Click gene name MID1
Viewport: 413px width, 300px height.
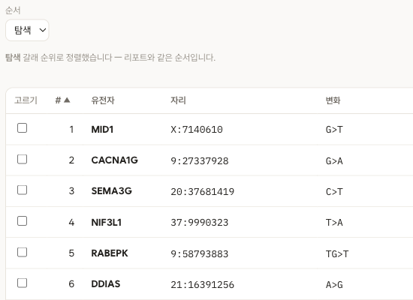102,130
